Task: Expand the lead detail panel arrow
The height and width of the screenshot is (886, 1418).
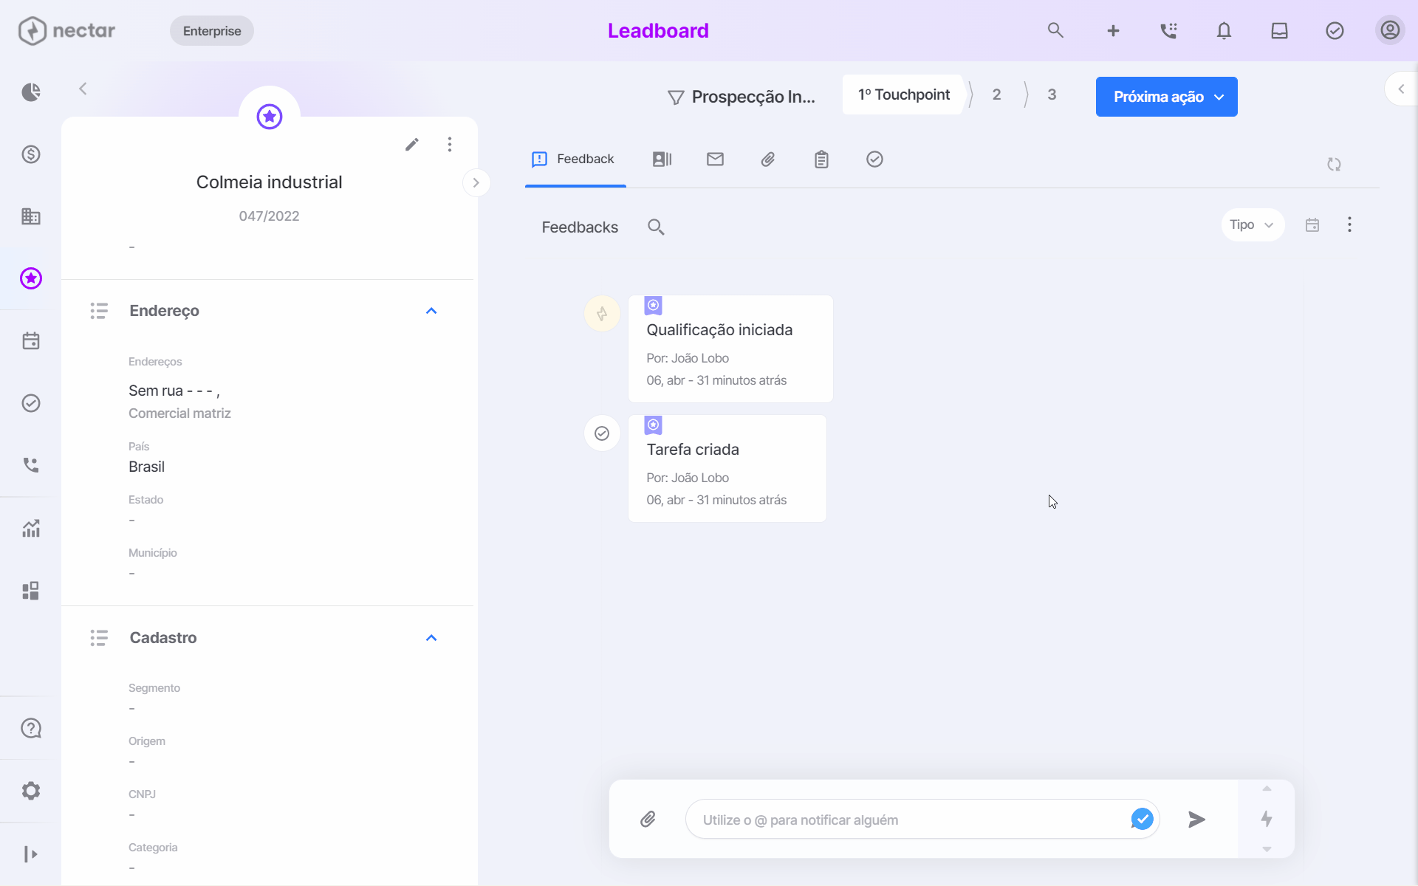Action: 476,182
